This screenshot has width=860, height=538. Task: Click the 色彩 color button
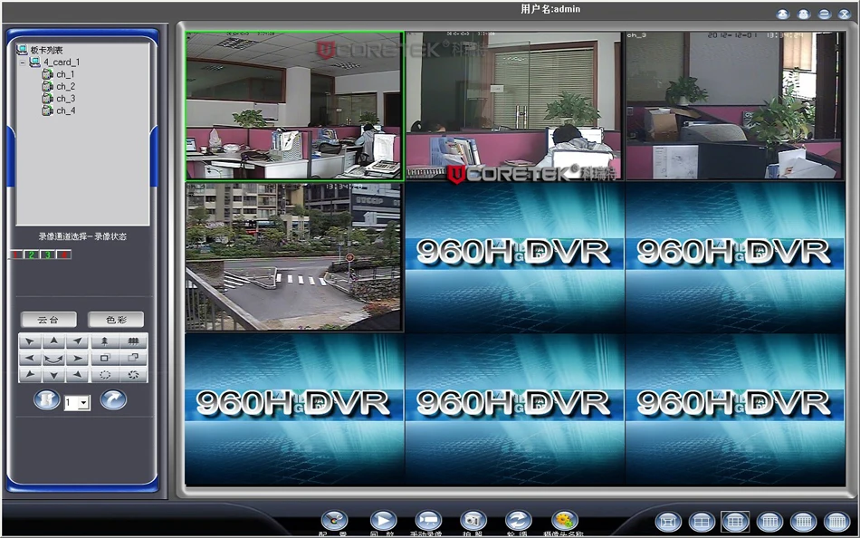coord(116,320)
